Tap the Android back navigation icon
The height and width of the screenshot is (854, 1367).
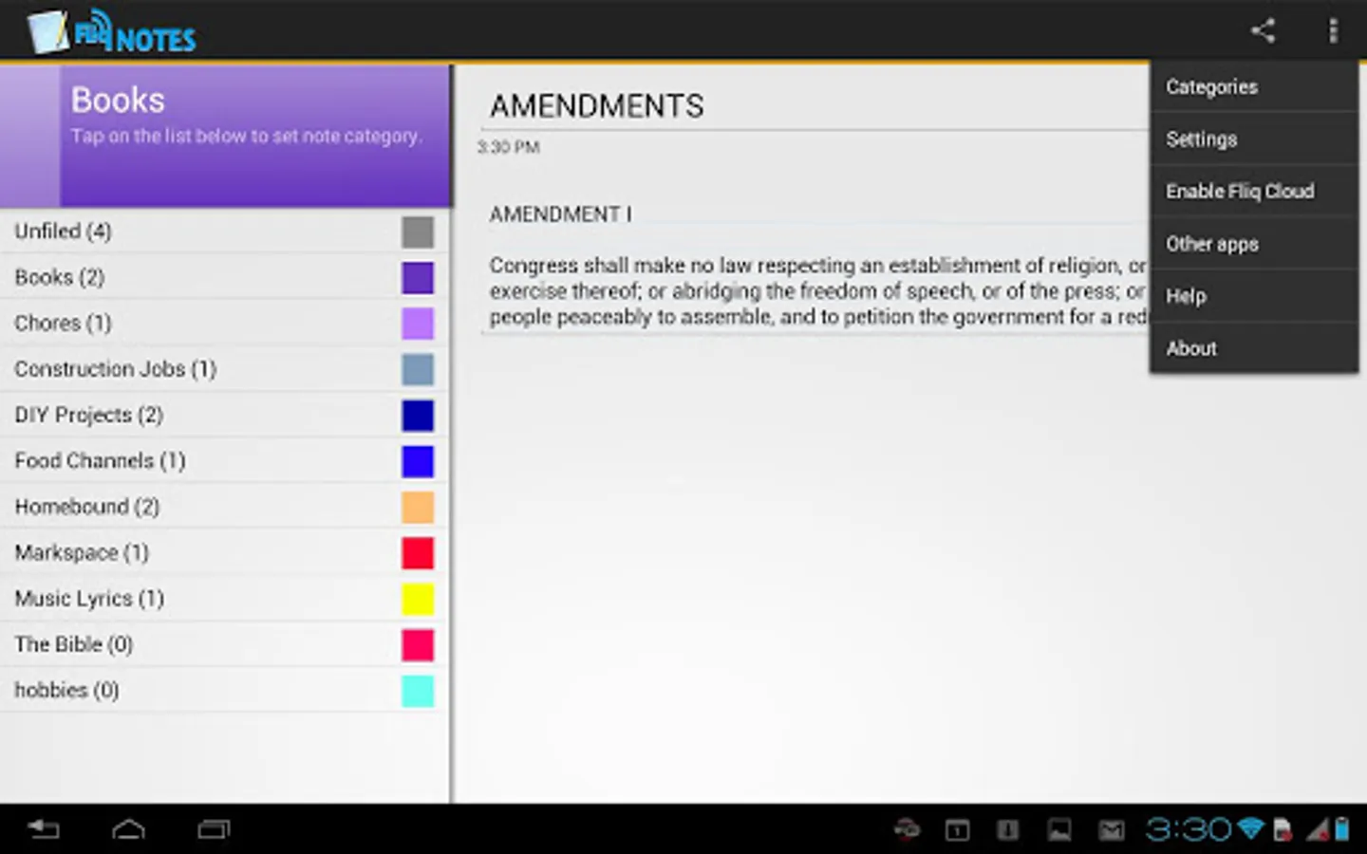click(44, 830)
